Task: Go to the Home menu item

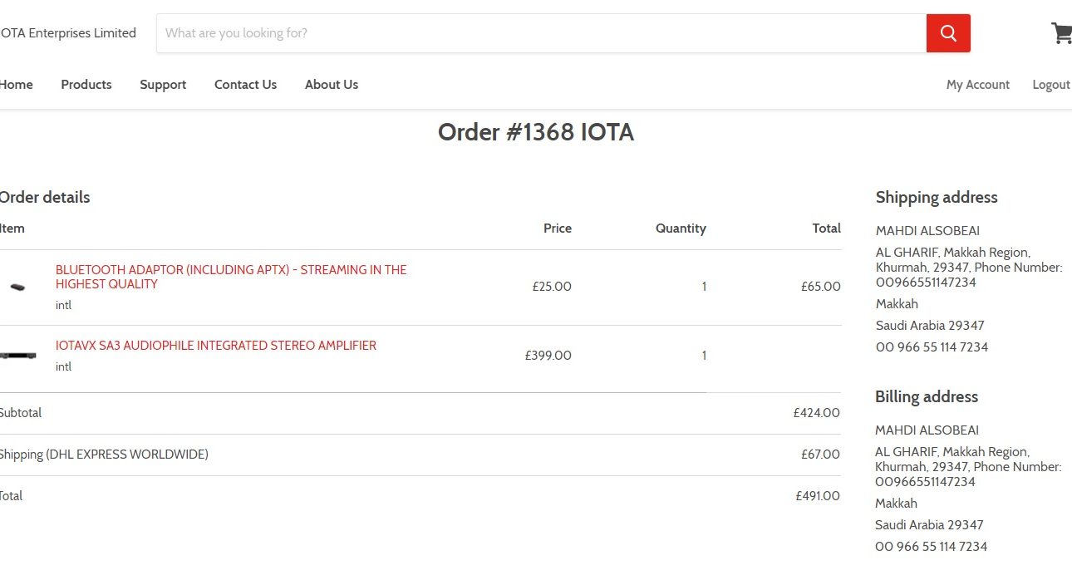Action: point(16,85)
